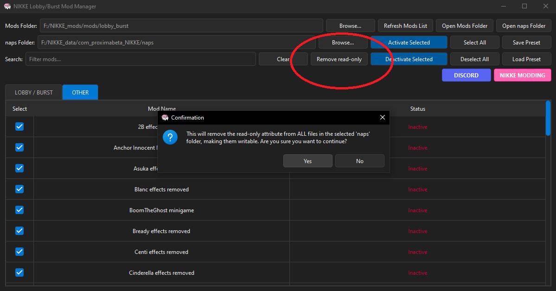Click the question mark icon in the dialog
Viewport: 556px width, 291px height.
click(170, 138)
